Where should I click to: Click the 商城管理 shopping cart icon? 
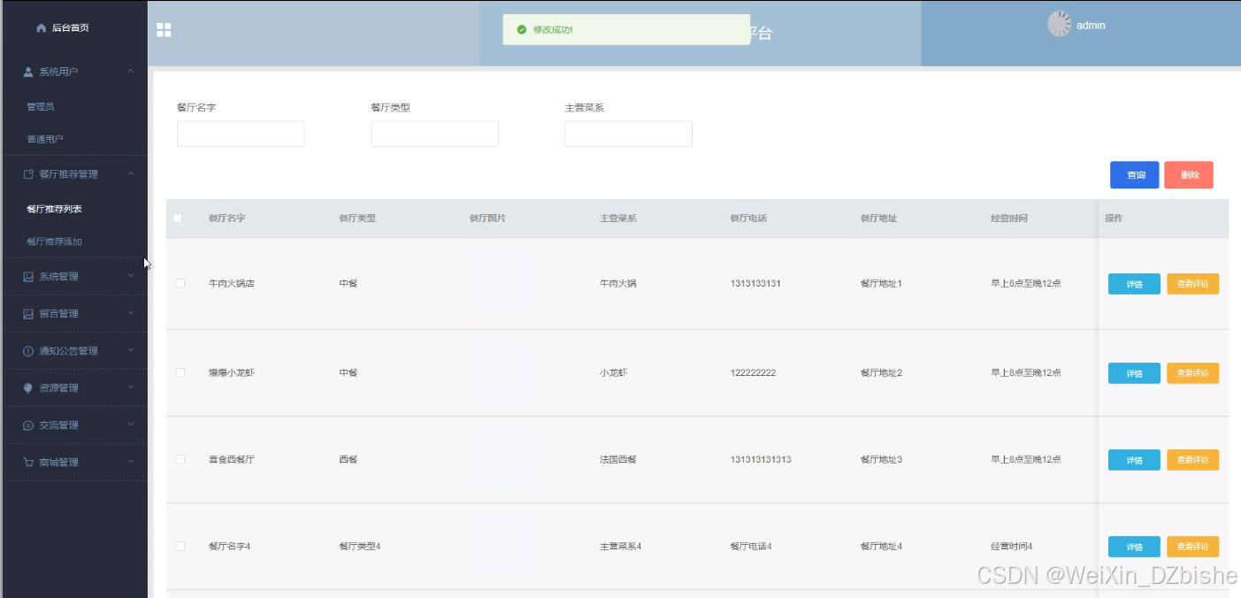[x=28, y=463]
